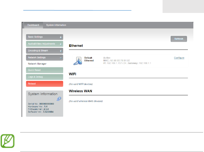The width and height of the screenshot is (204, 152).
Task: Click the System Information panel title
Action: point(43,94)
